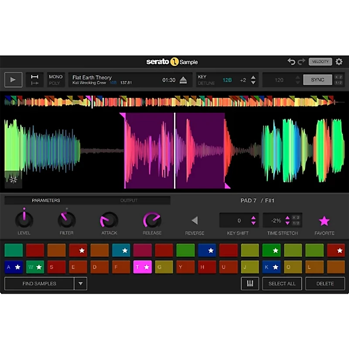Mark pad as Favorite with star
Viewport: 349px width, 349px height.
(324, 221)
